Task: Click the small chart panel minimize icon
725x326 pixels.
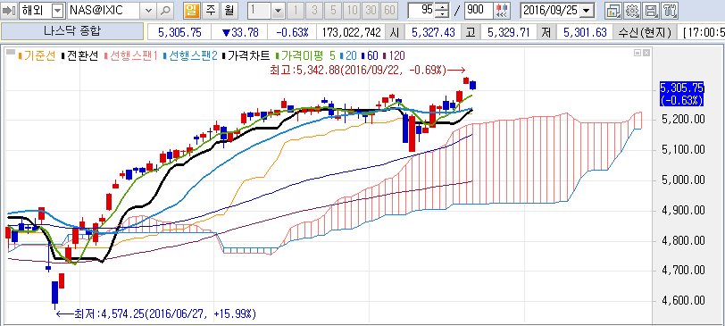Action: 637,53
